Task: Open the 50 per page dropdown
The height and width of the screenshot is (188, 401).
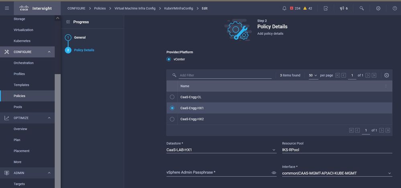Action: pos(313,75)
